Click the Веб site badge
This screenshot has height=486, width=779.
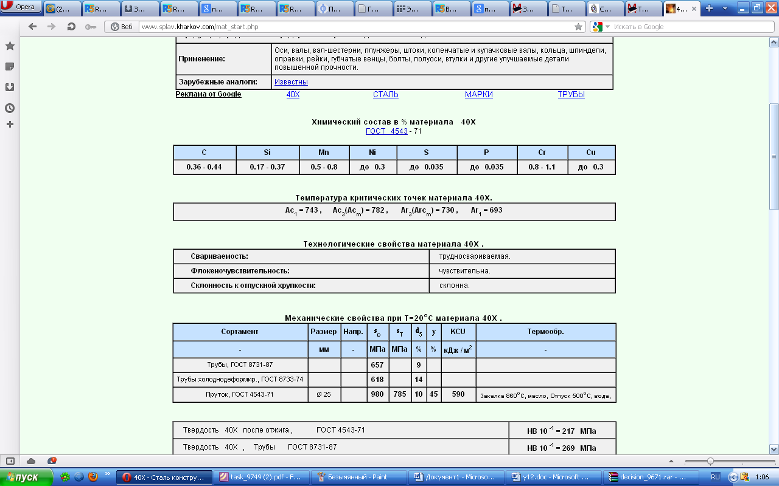pos(122,27)
